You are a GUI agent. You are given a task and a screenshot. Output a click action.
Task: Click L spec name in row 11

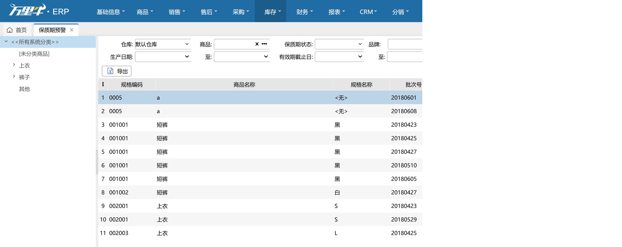click(x=336, y=233)
